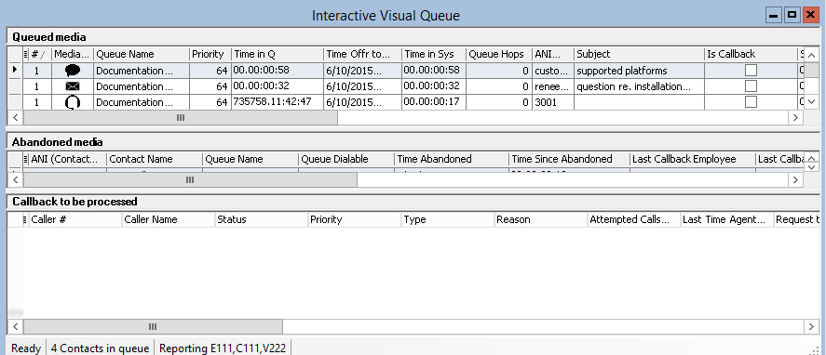Click Queued media vertical scroll down arrow
826x355 pixels.
pos(812,101)
